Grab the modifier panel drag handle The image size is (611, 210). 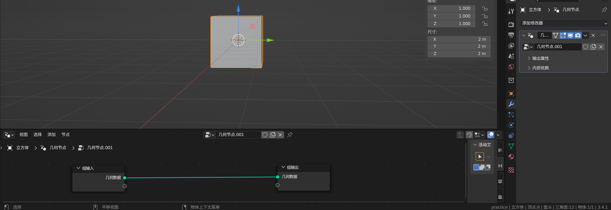(x=603, y=35)
